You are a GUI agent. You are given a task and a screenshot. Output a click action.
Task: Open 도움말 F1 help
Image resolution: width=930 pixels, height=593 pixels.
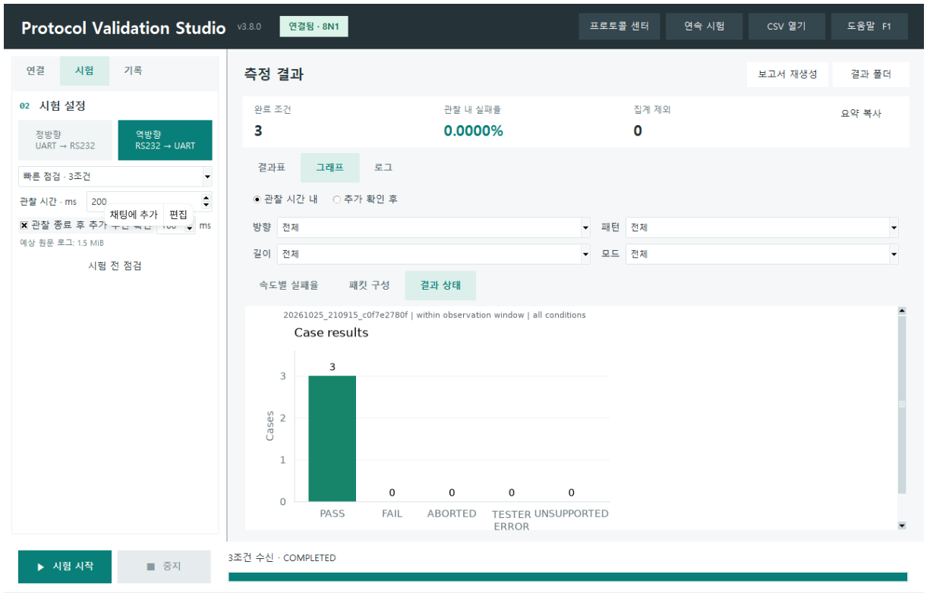pyautogui.click(x=869, y=26)
